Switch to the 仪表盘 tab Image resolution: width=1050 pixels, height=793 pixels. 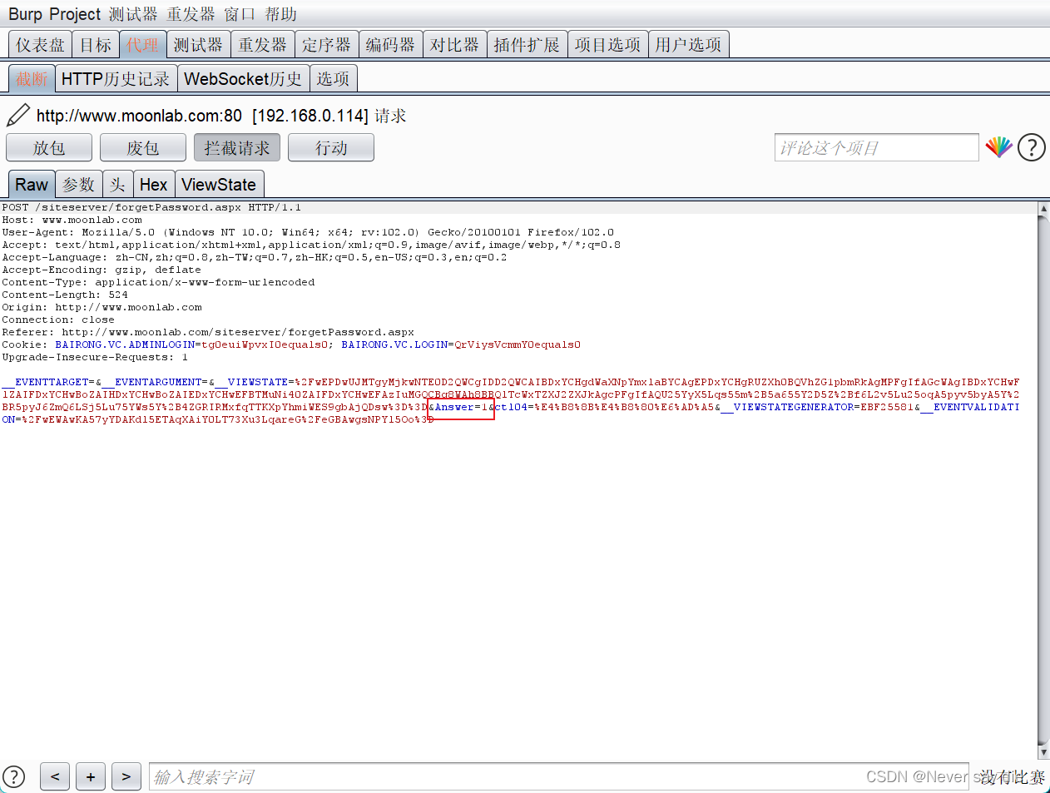[x=40, y=45]
